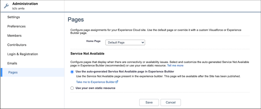Screen dimensions: 261x109
Task: Open the Tell me more link
Action: click(x=175, y=65)
